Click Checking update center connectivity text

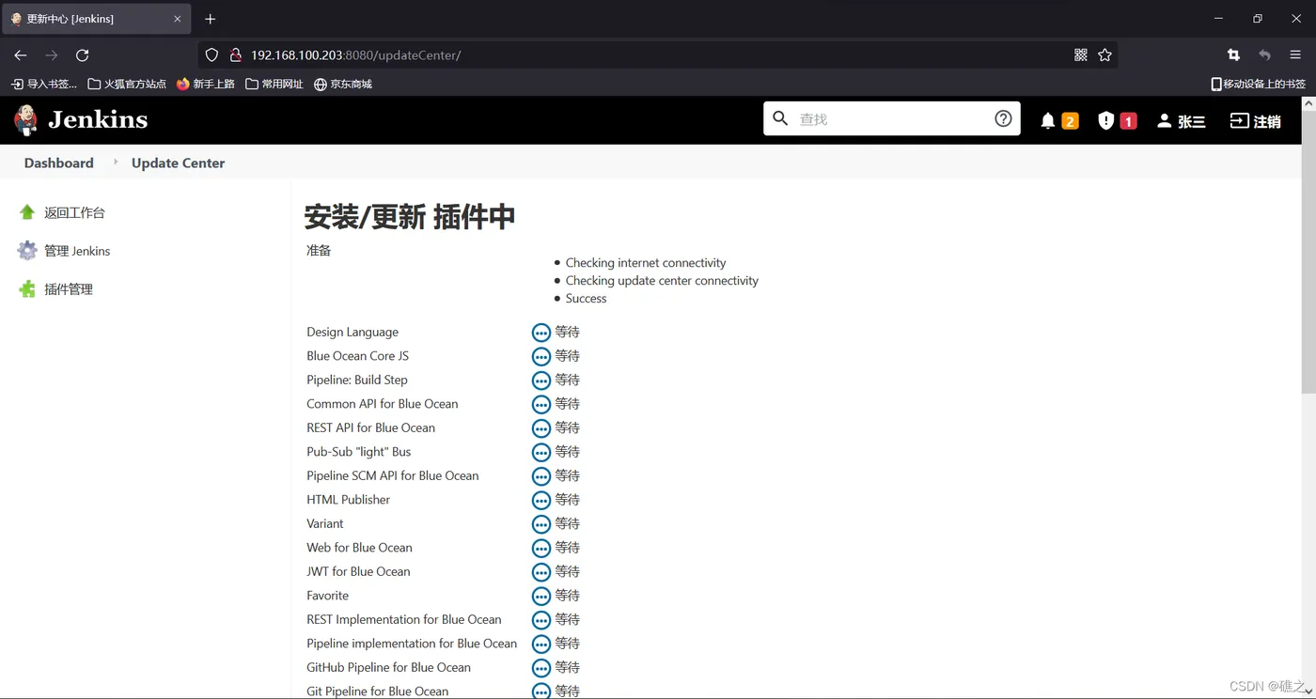point(662,281)
